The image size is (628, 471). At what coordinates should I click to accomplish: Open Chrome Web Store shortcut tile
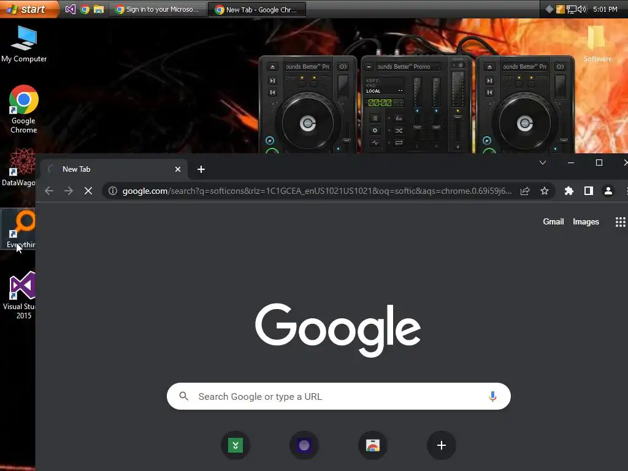(x=372, y=445)
